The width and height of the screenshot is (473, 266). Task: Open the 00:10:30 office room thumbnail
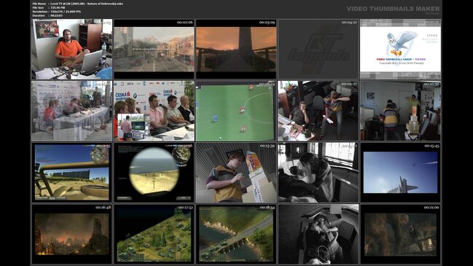(x=400, y=111)
